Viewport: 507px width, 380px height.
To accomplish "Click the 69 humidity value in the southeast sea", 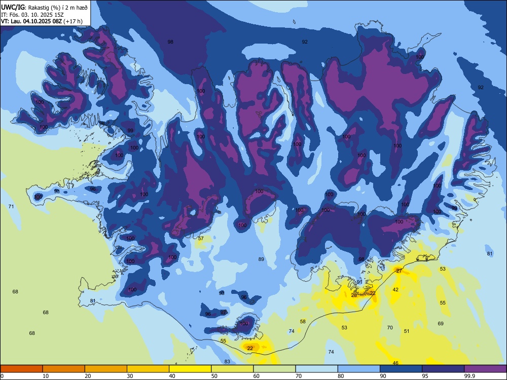I will 441,323.
